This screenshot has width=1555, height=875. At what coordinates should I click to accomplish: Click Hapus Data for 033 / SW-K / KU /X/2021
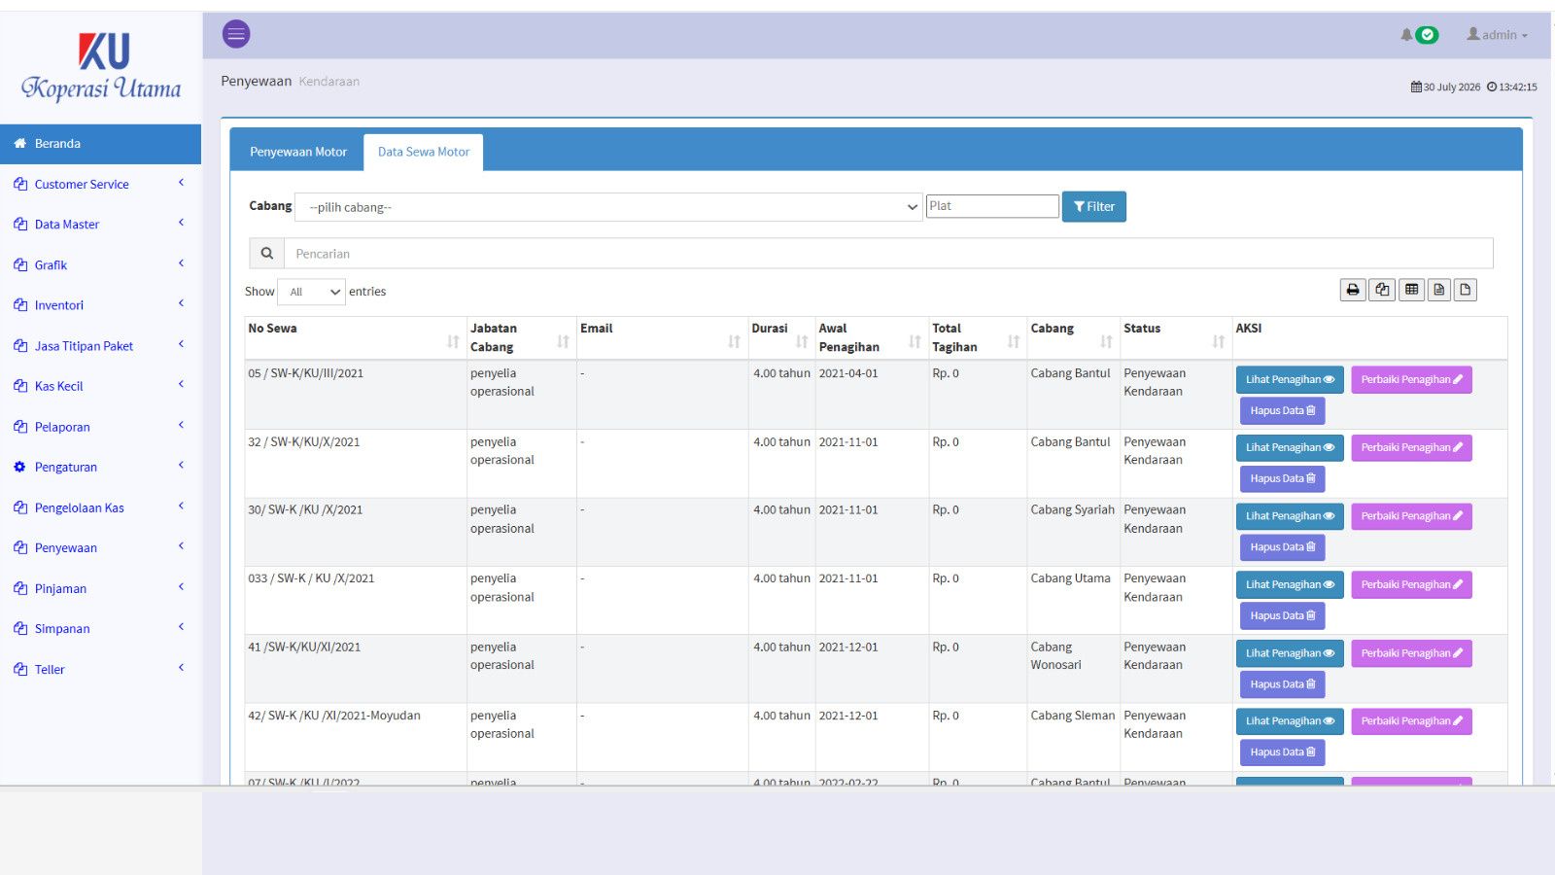pyautogui.click(x=1283, y=616)
